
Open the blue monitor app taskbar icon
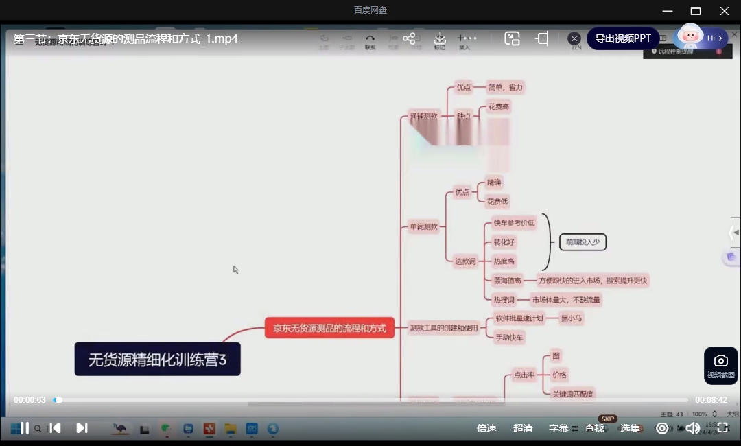coord(188,429)
